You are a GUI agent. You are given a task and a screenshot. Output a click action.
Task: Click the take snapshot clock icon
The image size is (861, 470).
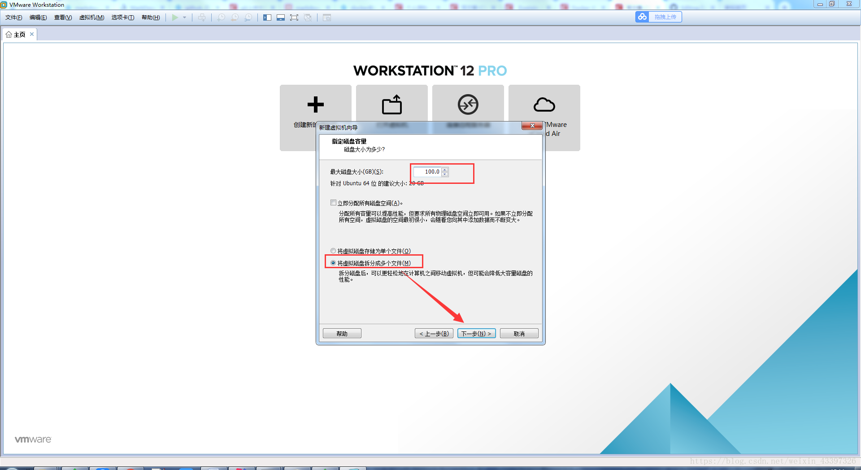(x=221, y=17)
